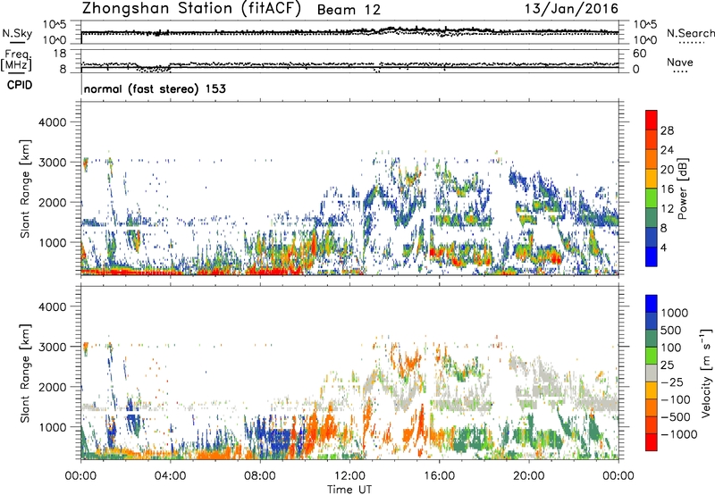Image resolution: width=715 pixels, height=495 pixels.
Task: Click the 'Zhongshan Station (fitACF)' title
Action: 191,9
